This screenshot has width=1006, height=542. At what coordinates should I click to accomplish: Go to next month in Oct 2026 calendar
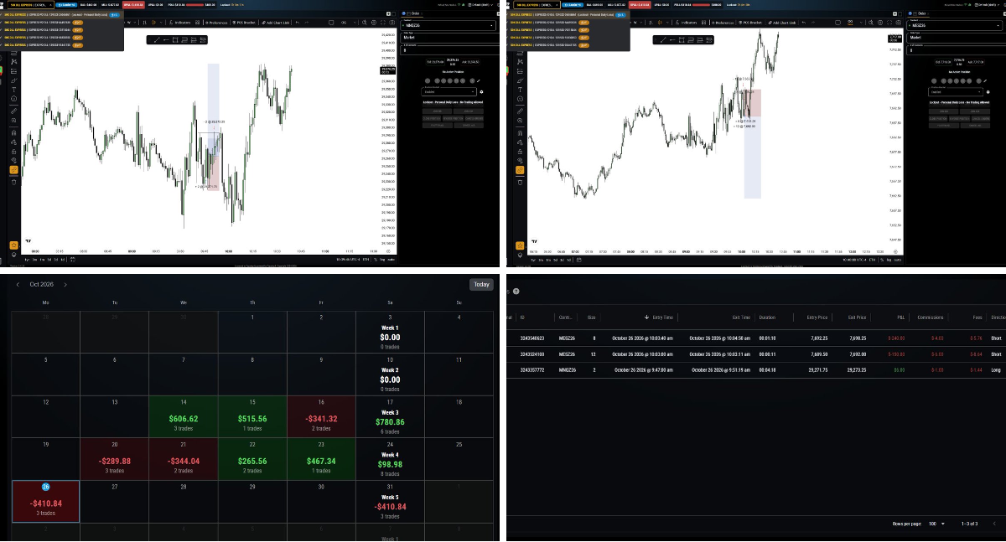click(65, 285)
